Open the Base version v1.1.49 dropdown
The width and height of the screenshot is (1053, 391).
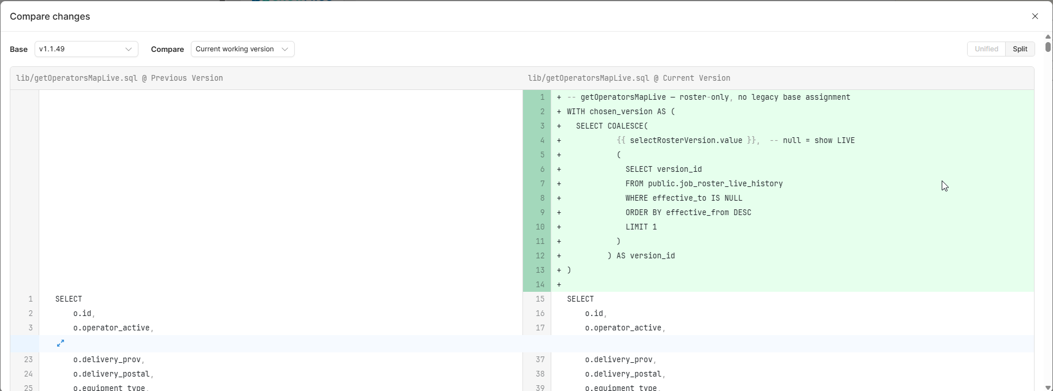click(86, 49)
